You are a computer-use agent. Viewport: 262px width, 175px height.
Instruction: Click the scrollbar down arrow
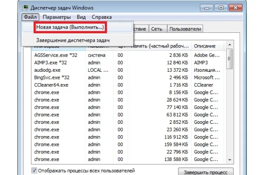coord(230,160)
